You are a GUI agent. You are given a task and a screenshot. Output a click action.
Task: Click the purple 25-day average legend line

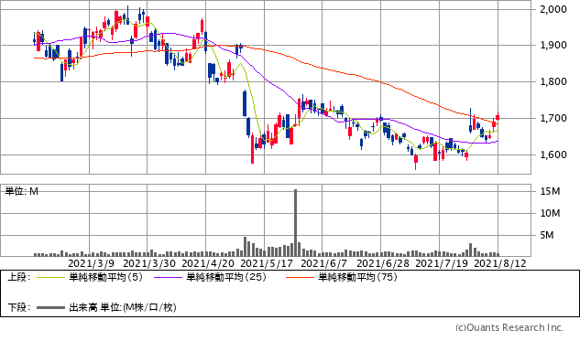click(168, 278)
